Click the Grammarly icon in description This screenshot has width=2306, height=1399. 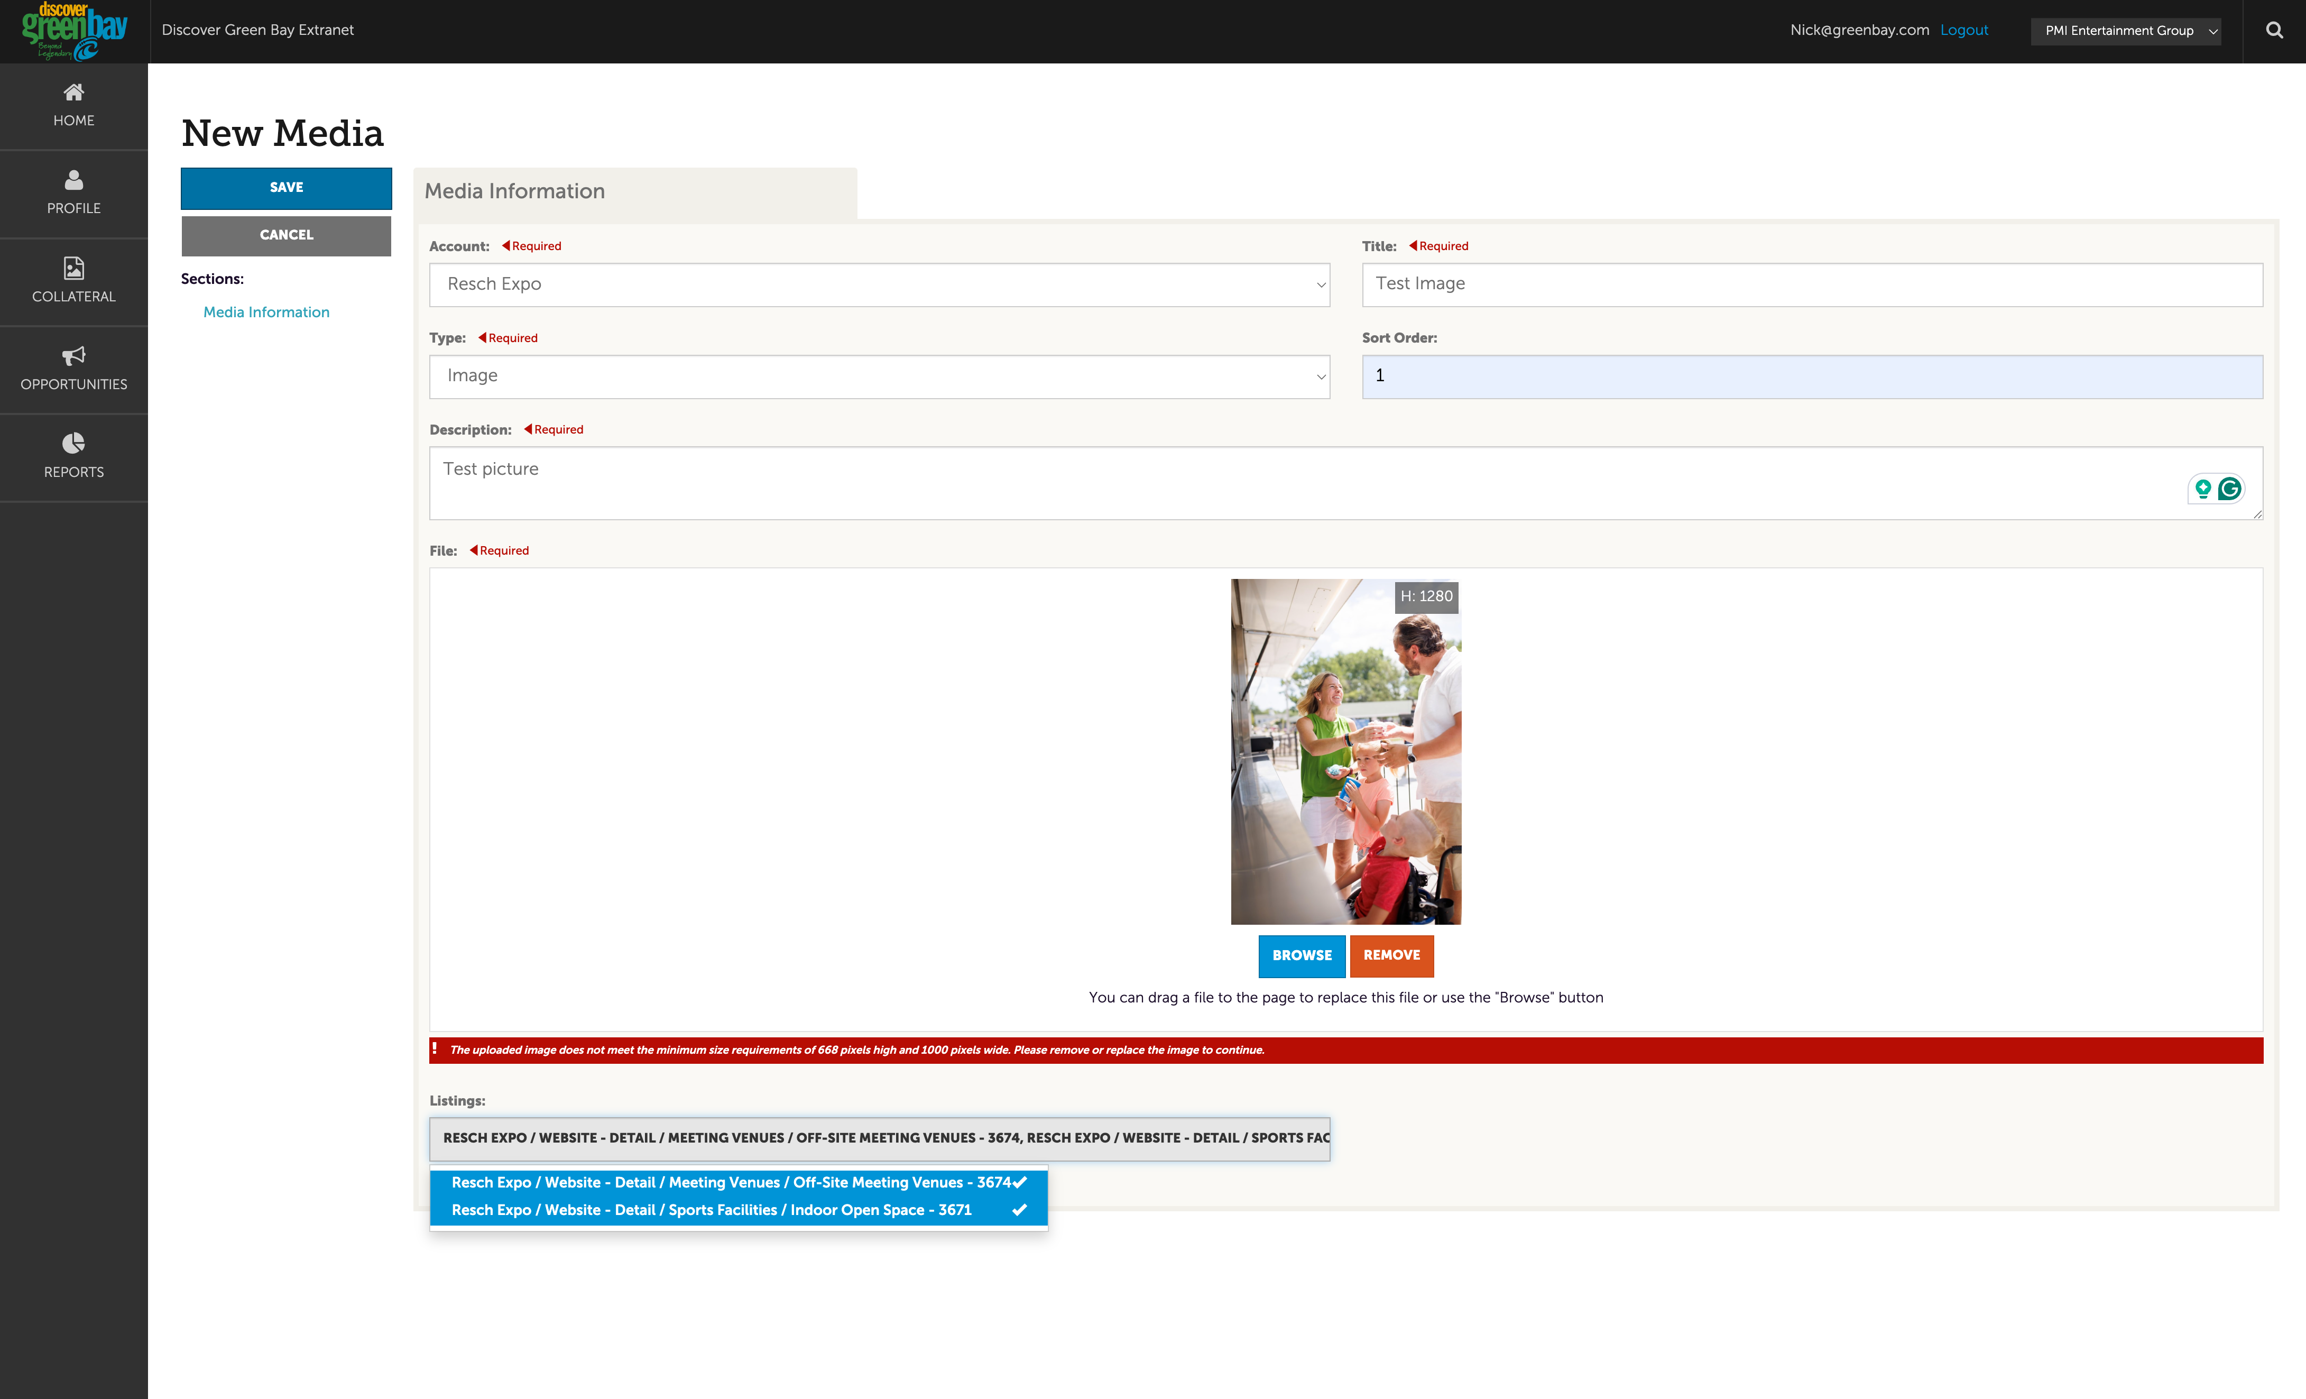point(2230,489)
